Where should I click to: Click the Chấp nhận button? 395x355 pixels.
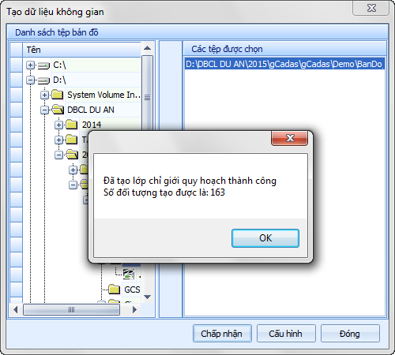click(x=222, y=334)
